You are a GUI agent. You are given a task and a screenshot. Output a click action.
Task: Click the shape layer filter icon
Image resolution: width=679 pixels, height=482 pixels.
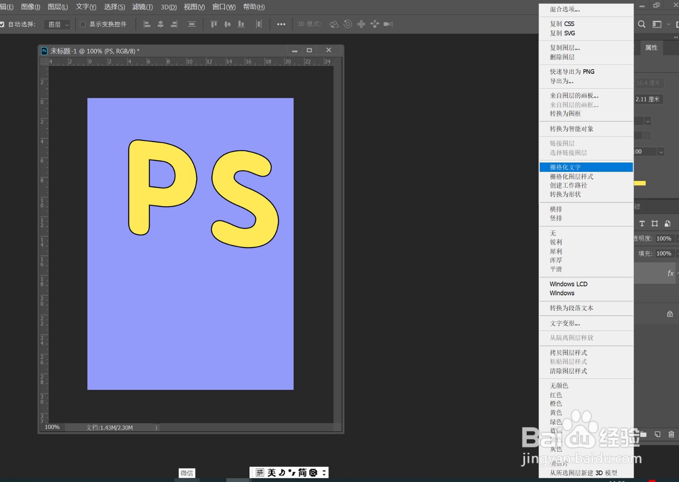coord(655,224)
